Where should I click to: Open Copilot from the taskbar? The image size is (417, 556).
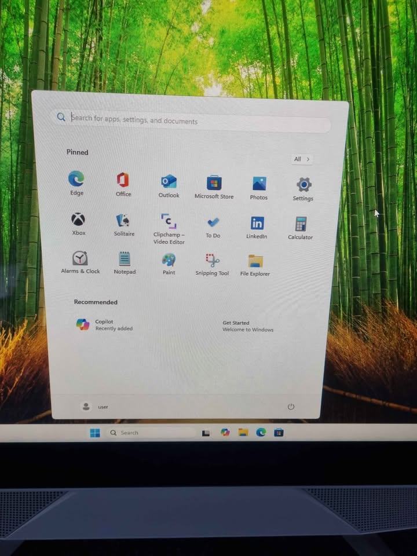point(225,432)
